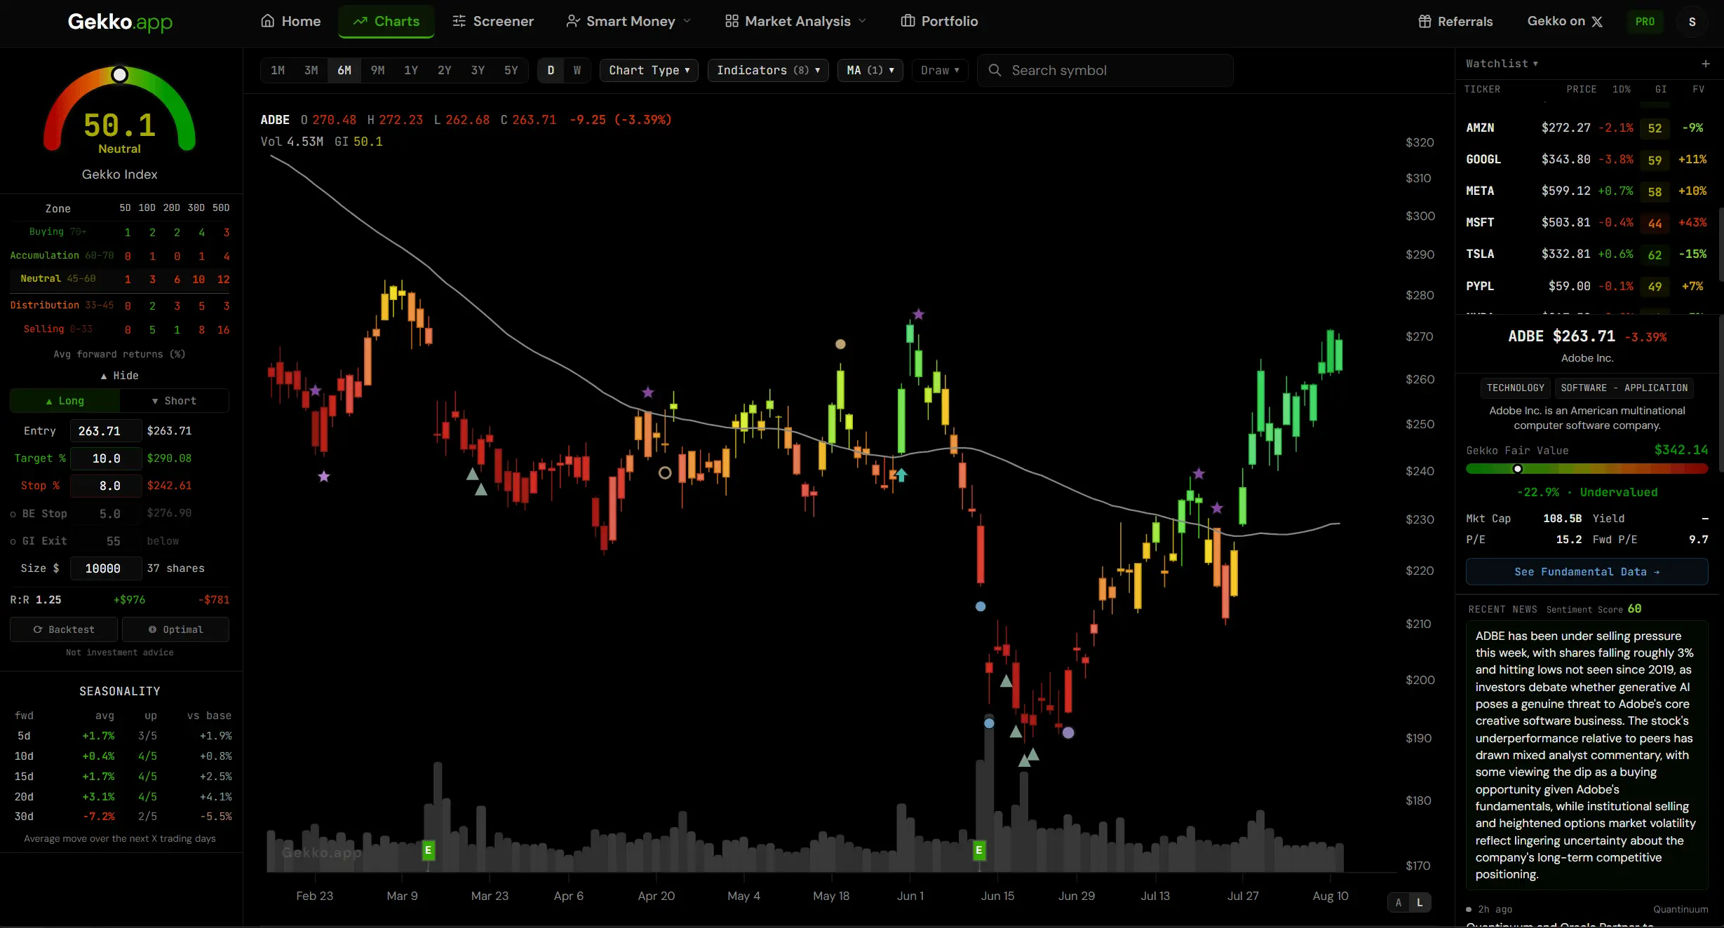This screenshot has width=1724, height=928.
Task: Select MSFT in the watchlist
Action: tap(1587, 223)
